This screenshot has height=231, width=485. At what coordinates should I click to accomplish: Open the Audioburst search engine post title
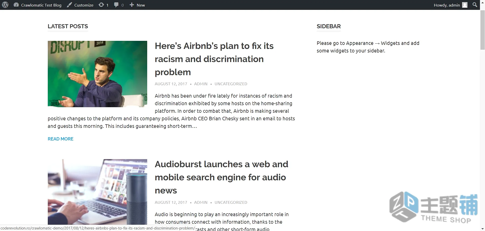pyautogui.click(x=222, y=177)
